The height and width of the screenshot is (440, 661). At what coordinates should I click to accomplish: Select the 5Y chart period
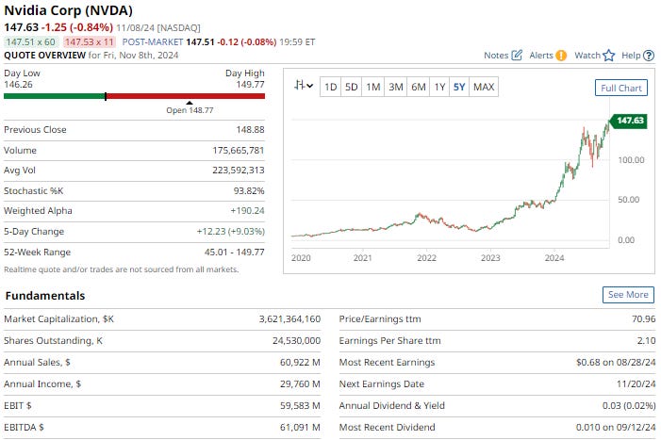click(x=459, y=88)
